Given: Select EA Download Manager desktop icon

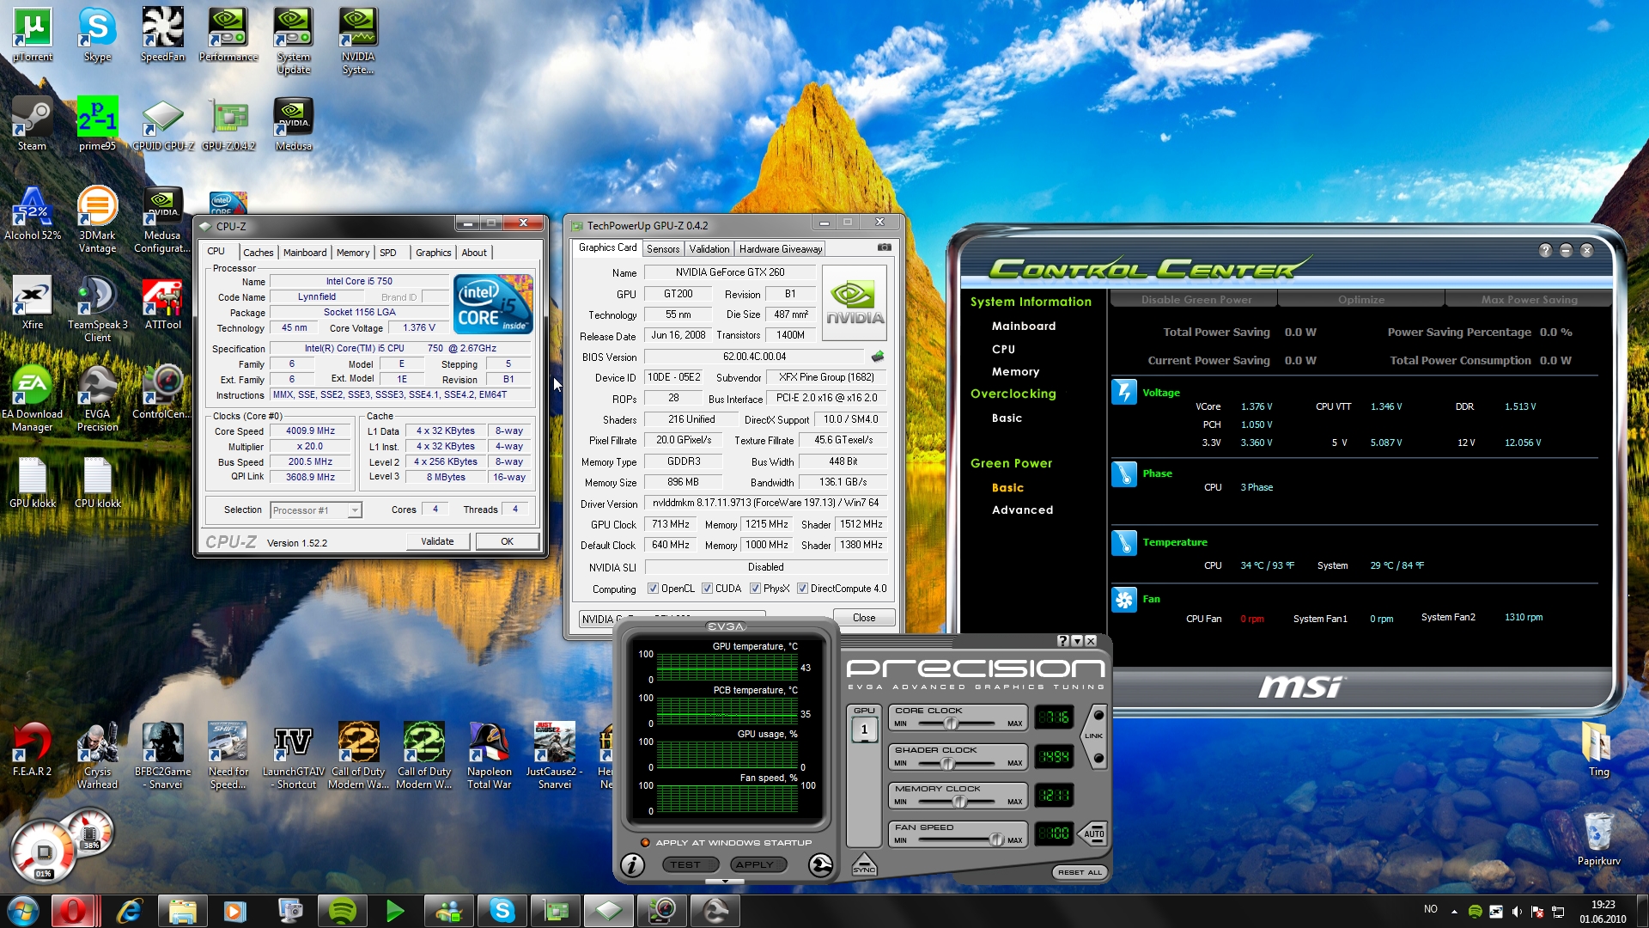Looking at the screenshot, I should (33, 398).
